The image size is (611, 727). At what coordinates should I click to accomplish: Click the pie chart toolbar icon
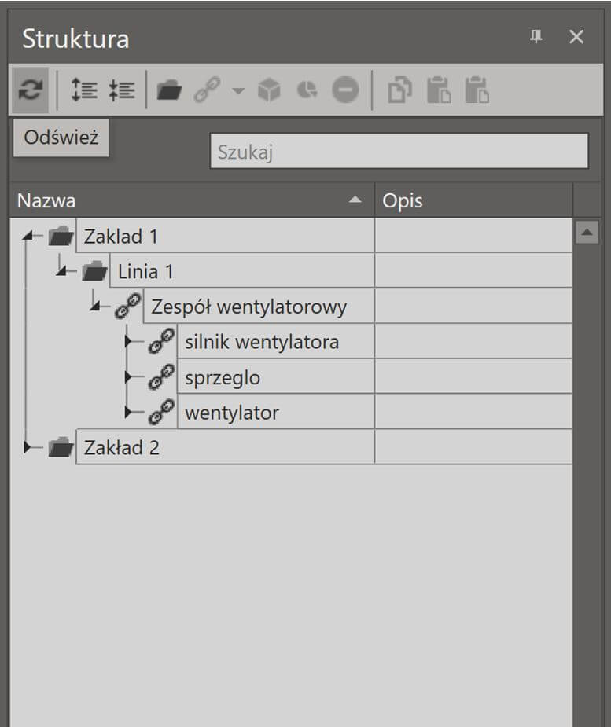(x=307, y=90)
